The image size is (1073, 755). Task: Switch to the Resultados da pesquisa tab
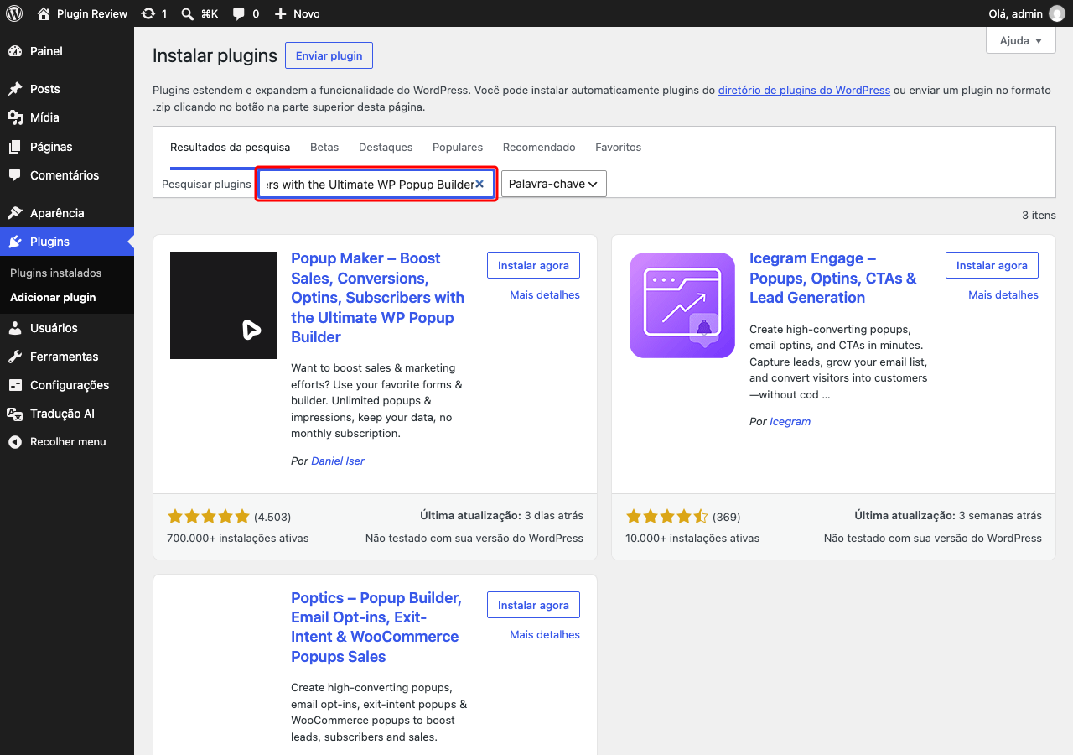(x=231, y=148)
